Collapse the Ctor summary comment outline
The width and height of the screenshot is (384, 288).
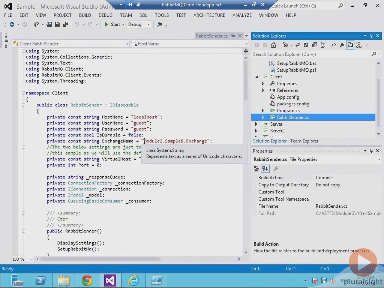pyautogui.click(x=23, y=213)
